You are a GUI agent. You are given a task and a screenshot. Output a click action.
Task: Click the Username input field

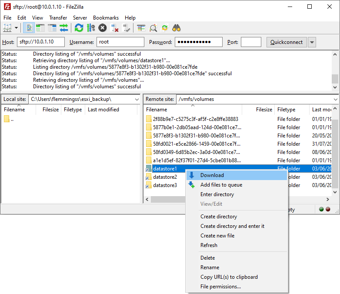pos(120,42)
